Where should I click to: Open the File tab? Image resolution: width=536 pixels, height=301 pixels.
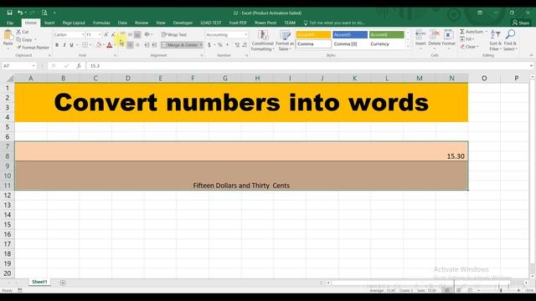[x=10, y=23]
